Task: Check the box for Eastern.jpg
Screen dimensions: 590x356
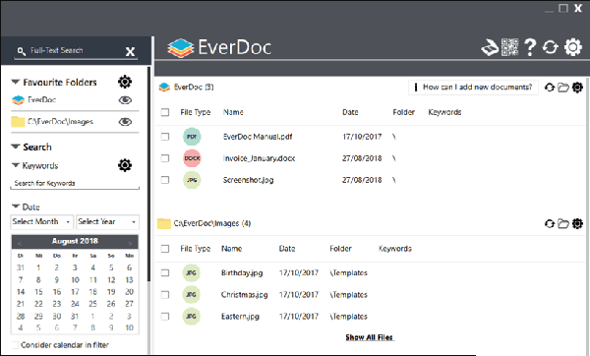Action: pyautogui.click(x=165, y=316)
